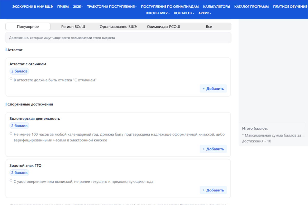
Task: Open КАТАЛОГ ПРОГРАММ page
Action: pos(252,7)
